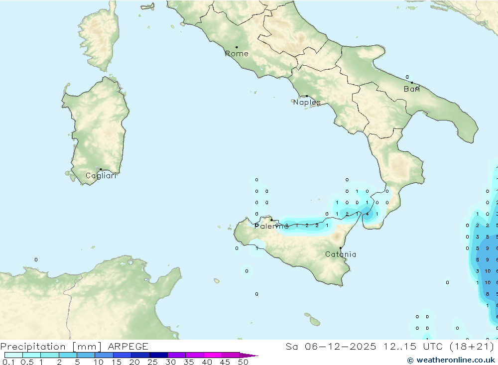
Task: Select the 10–15 mm legend swatch
Action: point(104,355)
